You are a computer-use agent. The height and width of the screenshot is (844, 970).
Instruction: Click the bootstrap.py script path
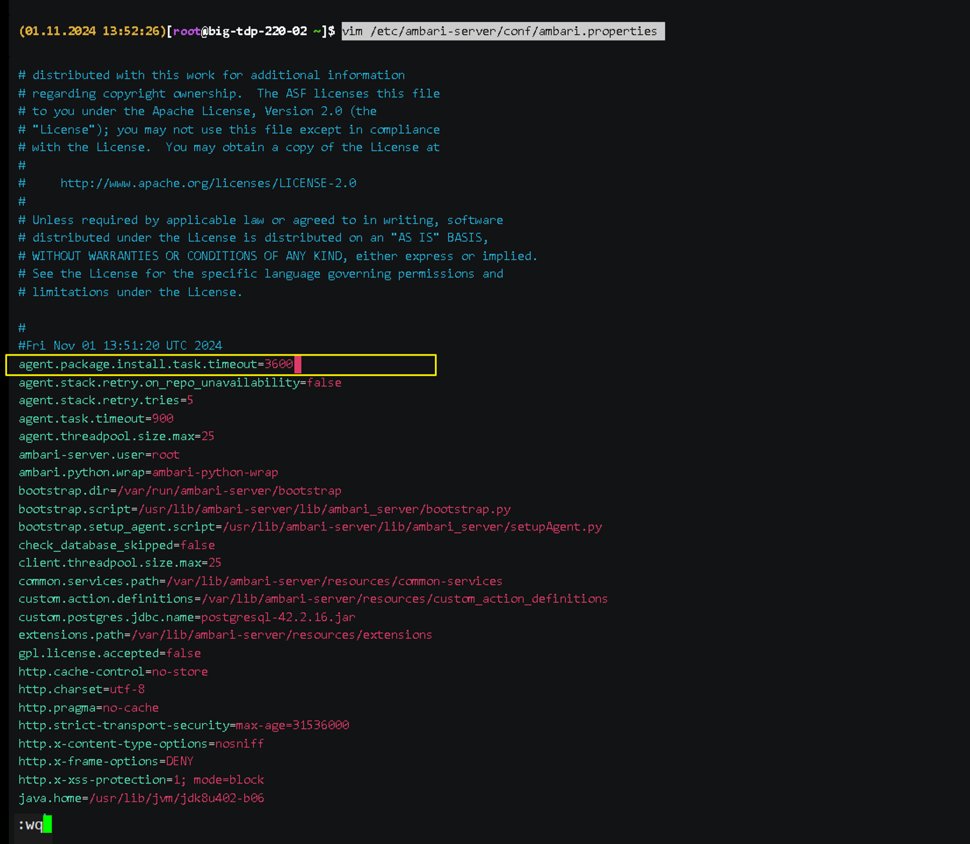pyautogui.click(x=325, y=509)
